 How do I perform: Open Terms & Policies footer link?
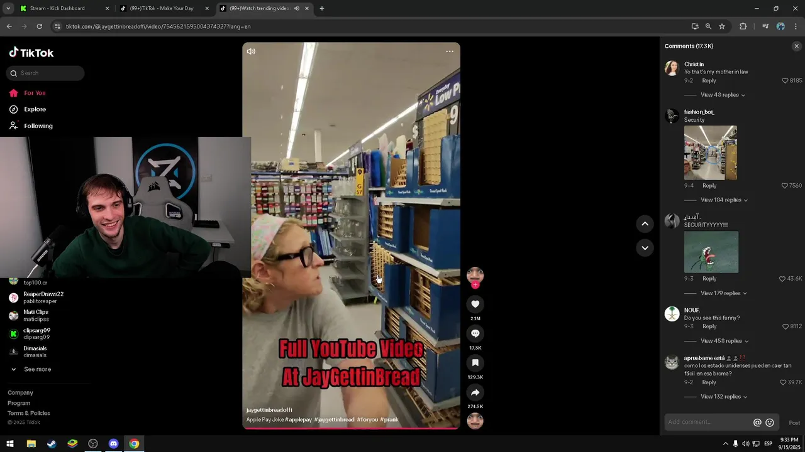29,413
